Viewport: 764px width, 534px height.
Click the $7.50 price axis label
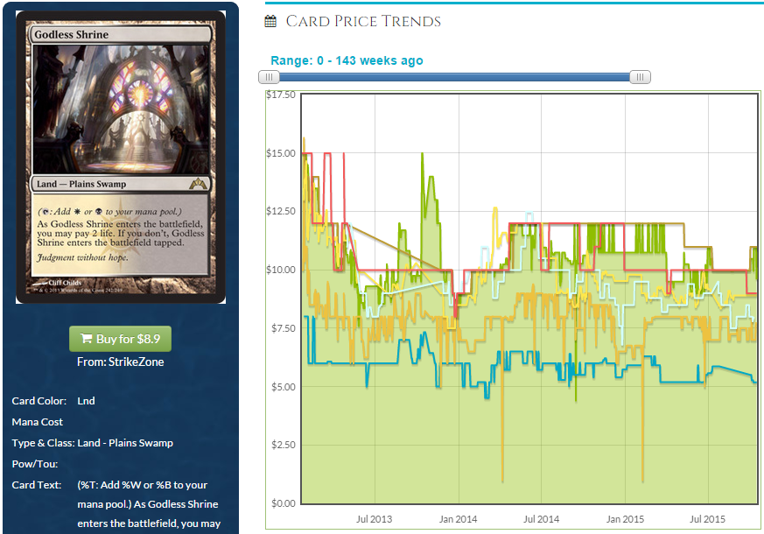pyautogui.click(x=284, y=328)
